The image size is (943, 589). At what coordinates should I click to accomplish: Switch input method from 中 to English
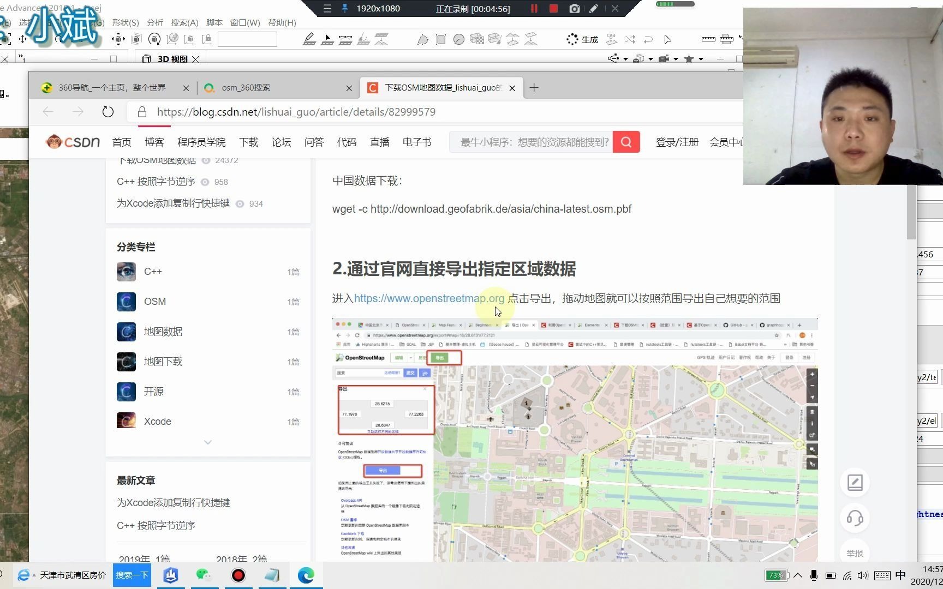900,575
